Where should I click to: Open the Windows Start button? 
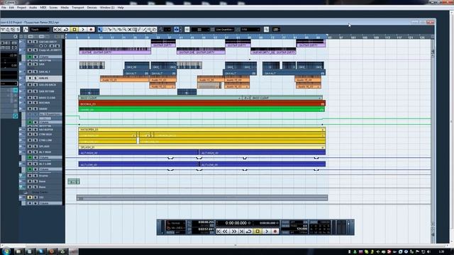click(6, 251)
